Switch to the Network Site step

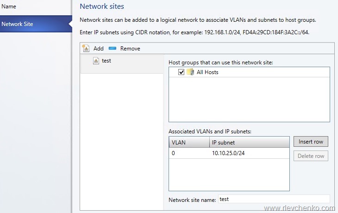(17, 24)
